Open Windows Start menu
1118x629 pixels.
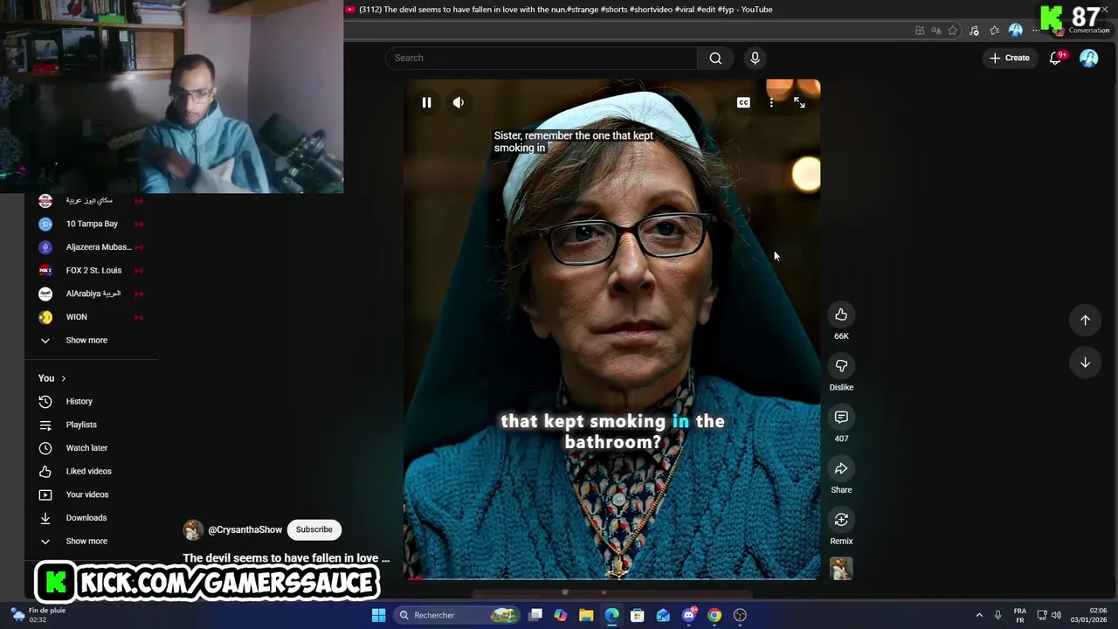378,615
